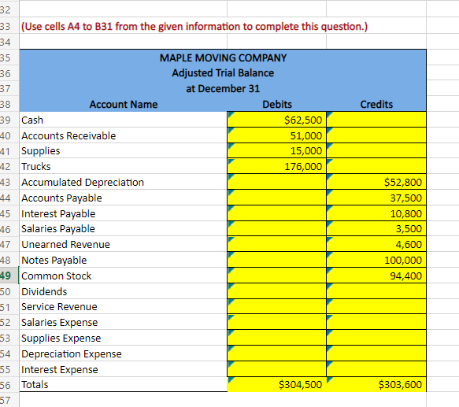Click the Interest Payable label cell
Screen dimensions: 459x407
point(123,213)
